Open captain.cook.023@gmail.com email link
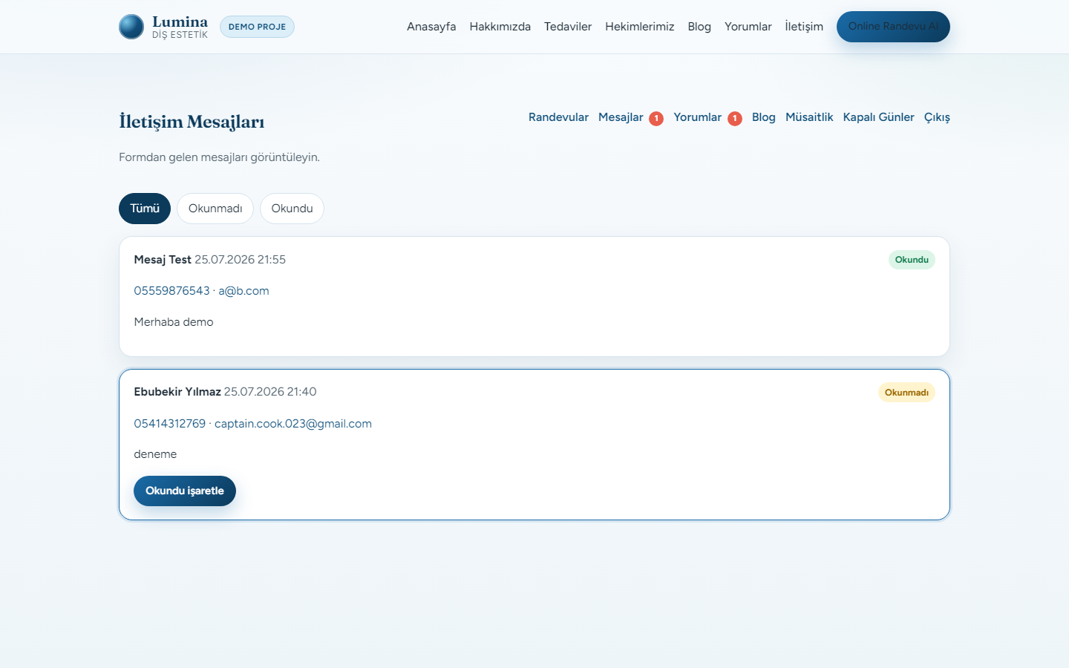Image resolution: width=1069 pixels, height=668 pixels. (293, 424)
